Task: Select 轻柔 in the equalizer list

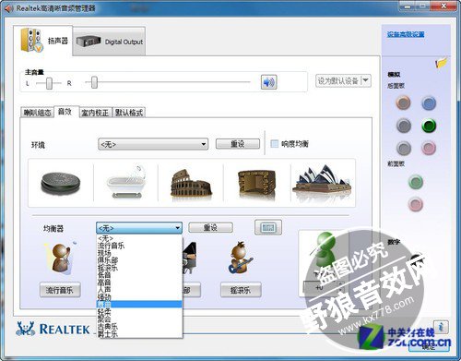Action: [x=139, y=311]
